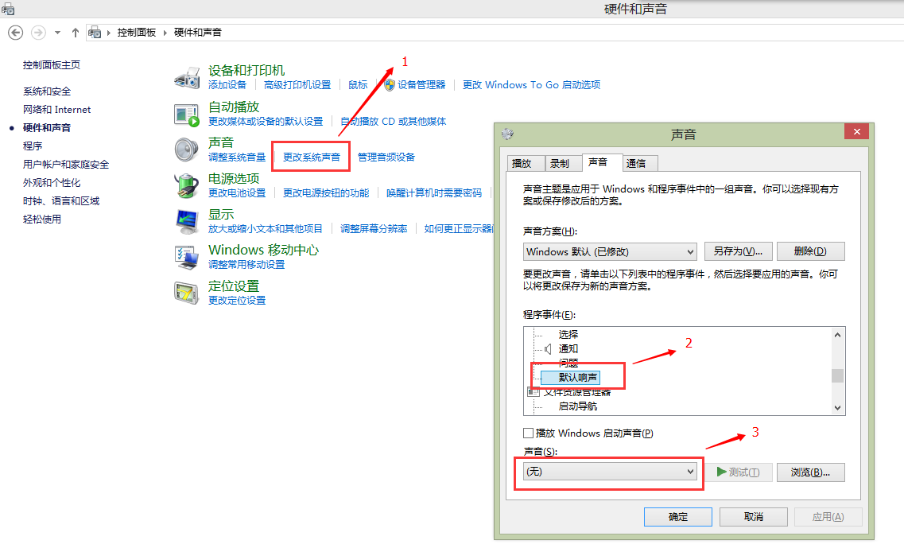The image size is (904, 548).
Task: Open 轻松使用 category
Action: click(x=42, y=220)
